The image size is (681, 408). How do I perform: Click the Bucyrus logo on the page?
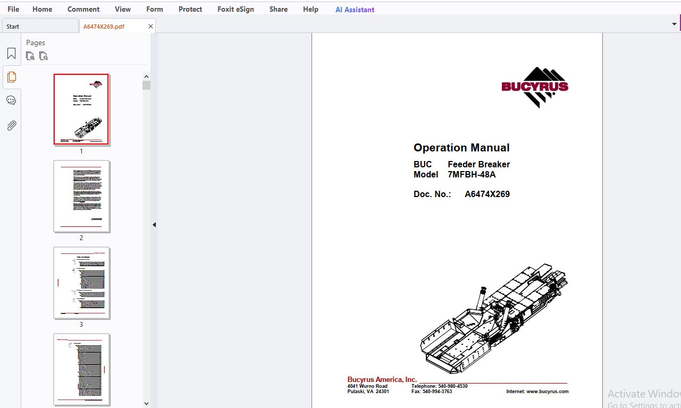pos(535,87)
